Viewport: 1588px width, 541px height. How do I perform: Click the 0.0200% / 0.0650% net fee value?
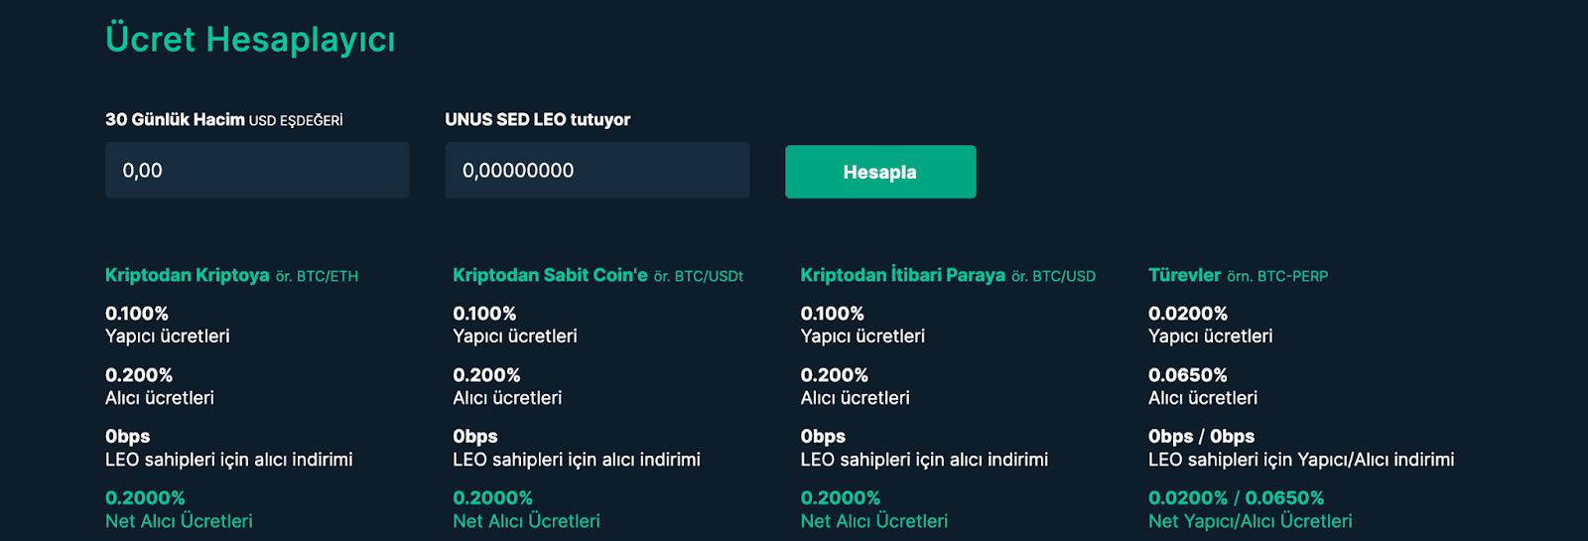(1236, 498)
